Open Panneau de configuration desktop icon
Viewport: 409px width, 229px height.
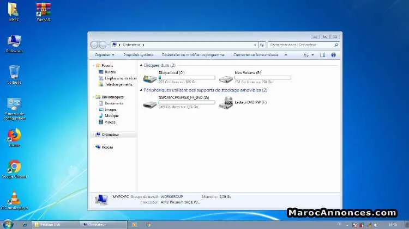click(x=14, y=109)
